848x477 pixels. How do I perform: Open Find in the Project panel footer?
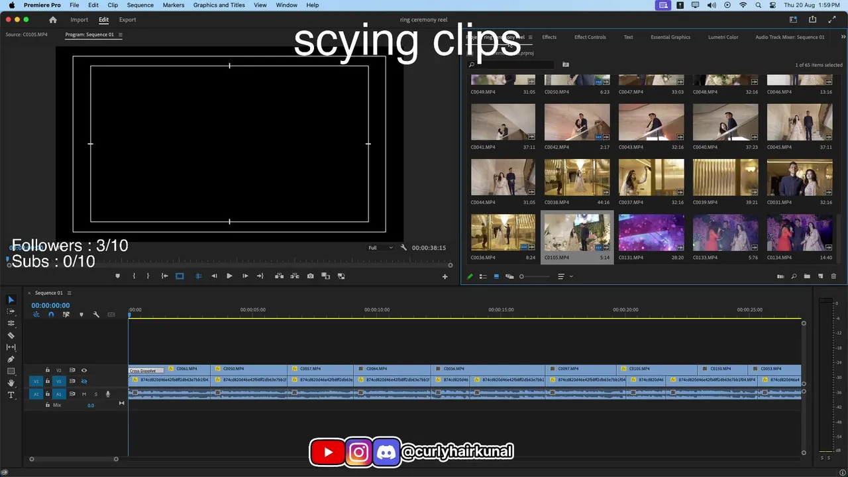(794, 276)
